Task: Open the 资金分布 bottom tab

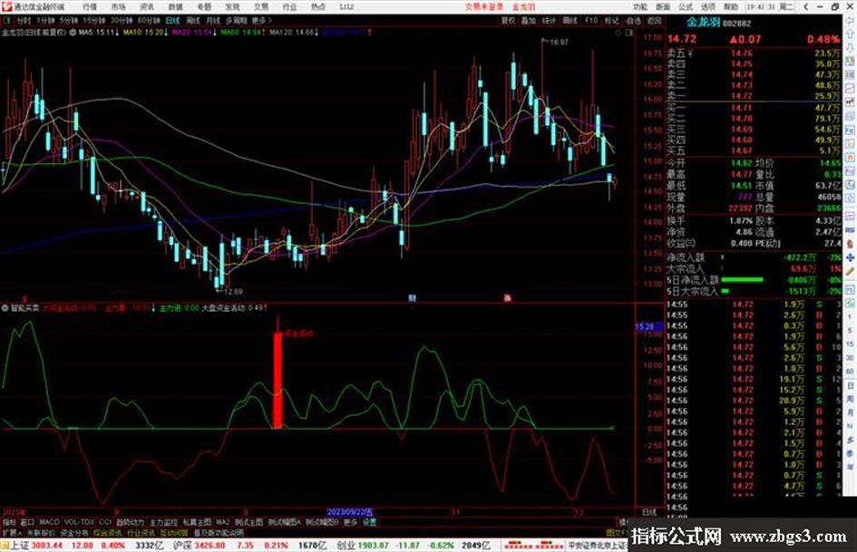Action: (x=73, y=532)
